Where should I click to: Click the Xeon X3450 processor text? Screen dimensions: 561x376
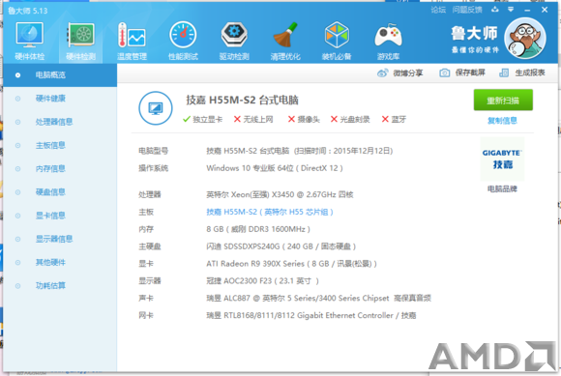click(x=280, y=195)
